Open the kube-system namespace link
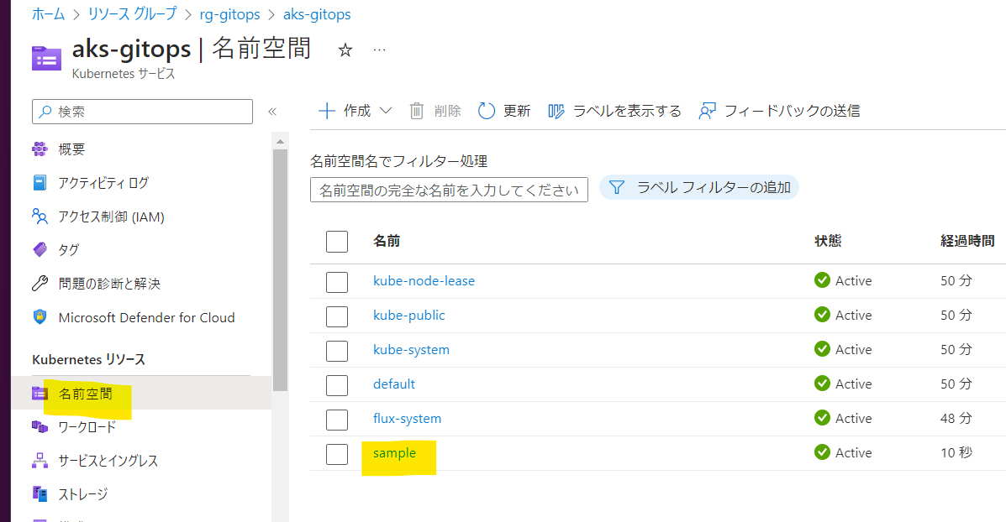This screenshot has width=1006, height=522. pos(411,350)
